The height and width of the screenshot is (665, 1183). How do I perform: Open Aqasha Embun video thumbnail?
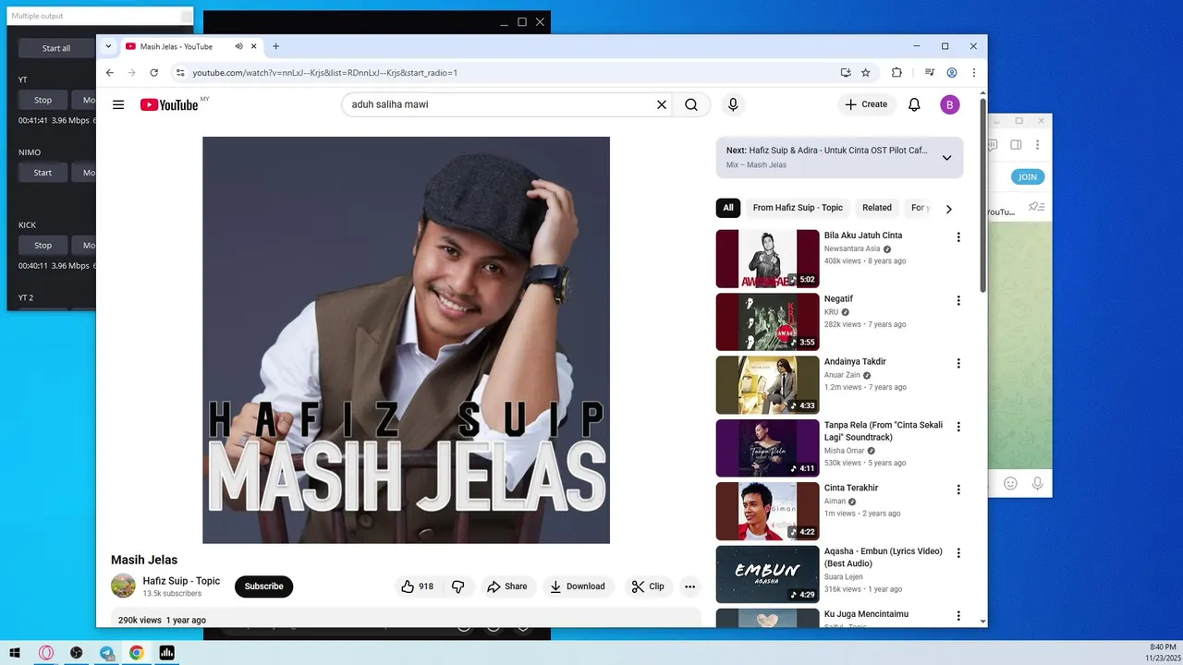point(767,574)
